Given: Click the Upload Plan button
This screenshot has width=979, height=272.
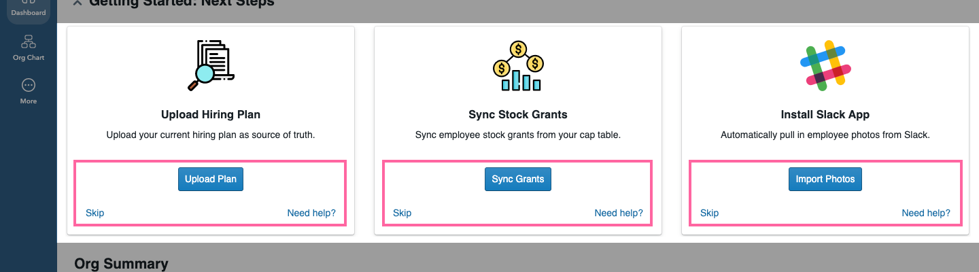Looking at the screenshot, I should [211, 180].
